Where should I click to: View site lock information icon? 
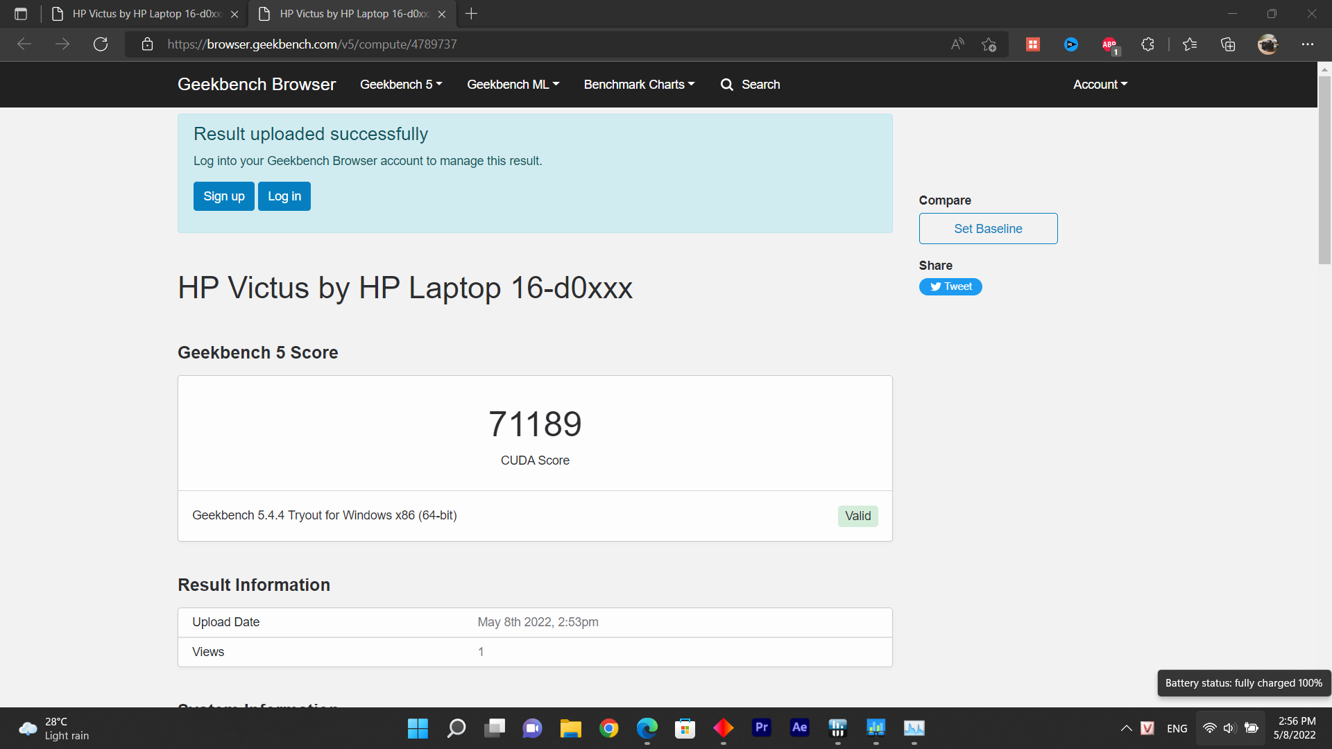(x=147, y=44)
